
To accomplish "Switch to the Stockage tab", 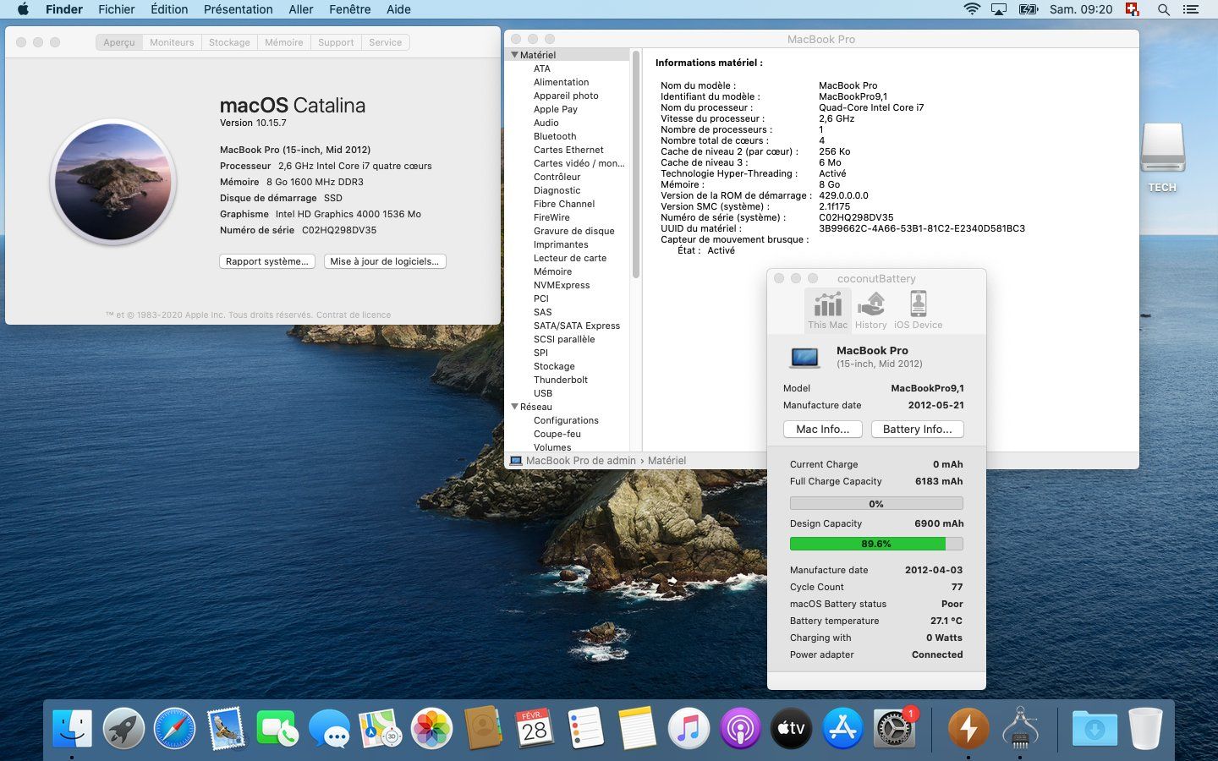I will 229,42.
